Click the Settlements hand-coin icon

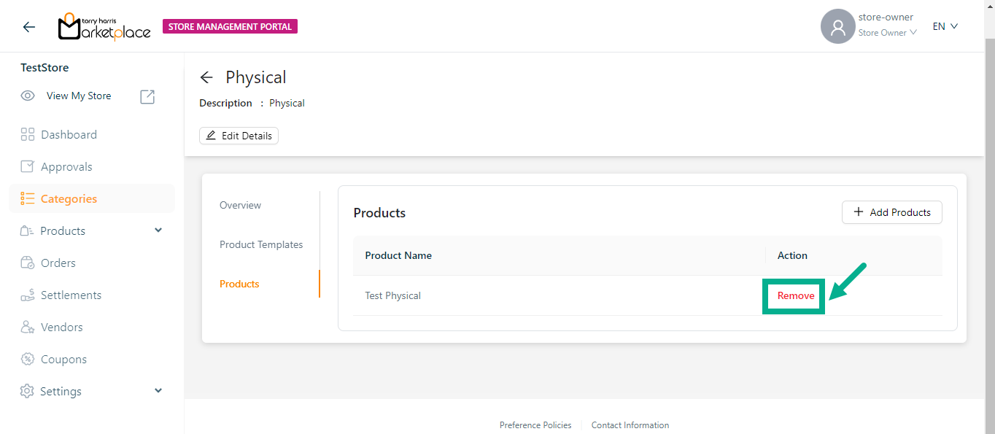pos(28,295)
